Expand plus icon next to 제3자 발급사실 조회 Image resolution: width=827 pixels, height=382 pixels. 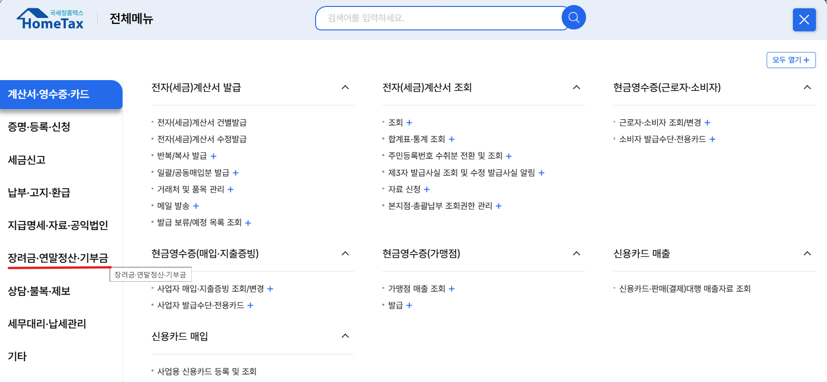point(541,173)
